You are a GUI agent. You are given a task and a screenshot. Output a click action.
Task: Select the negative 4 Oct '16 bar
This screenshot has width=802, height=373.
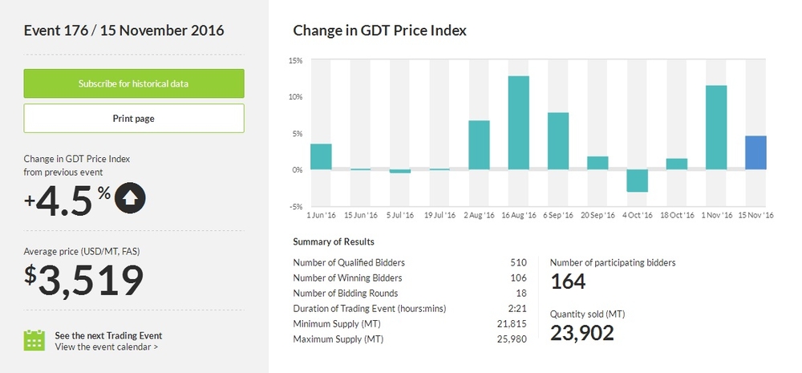click(x=637, y=180)
